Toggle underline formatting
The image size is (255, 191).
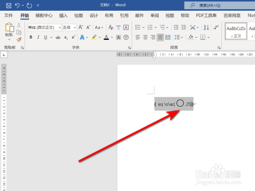coord(45,37)
